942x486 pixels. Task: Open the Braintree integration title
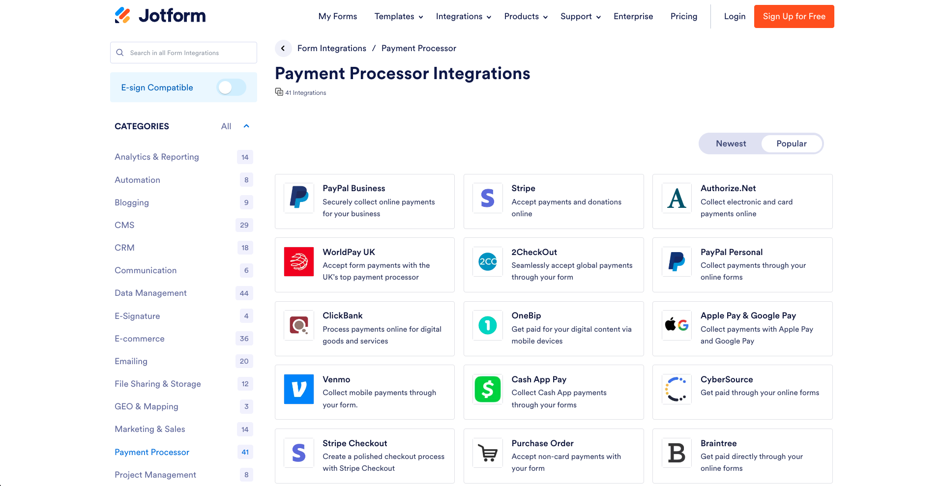[x=718, y=443]
